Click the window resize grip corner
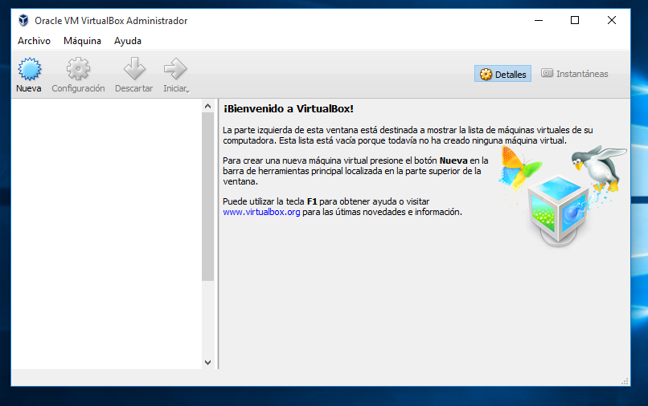 (625, 381)
